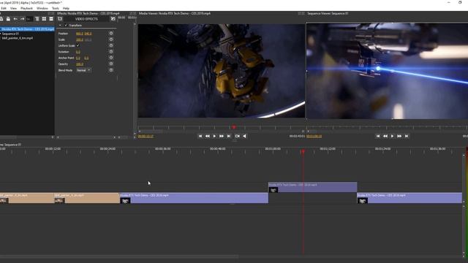Uncheck the Uniform Scale checkbox
The height and width of the screenshot is (263, 468).
coord(78,45)
